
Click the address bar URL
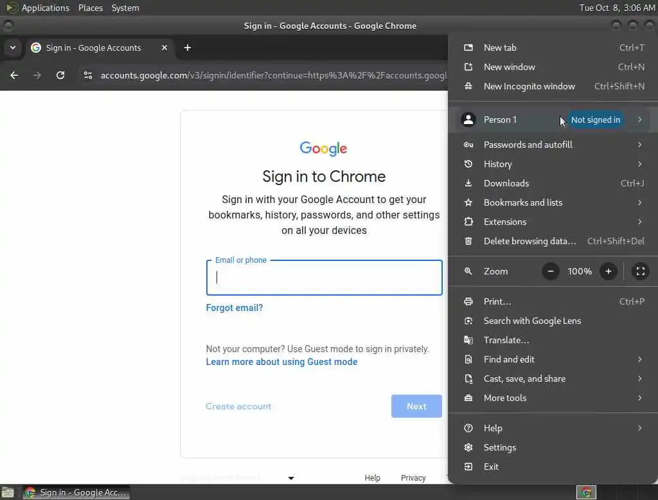coord(274,76)
